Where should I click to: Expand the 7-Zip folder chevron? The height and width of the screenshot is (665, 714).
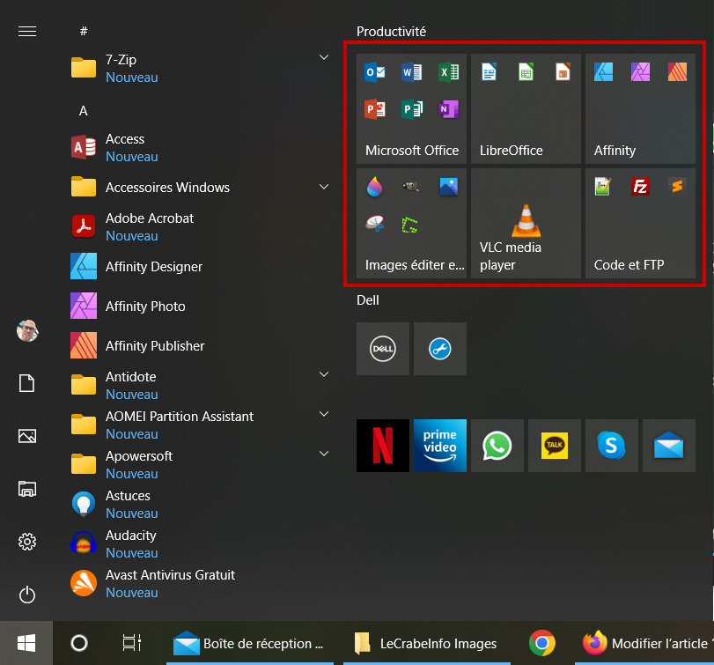click(x=324, y=57)
